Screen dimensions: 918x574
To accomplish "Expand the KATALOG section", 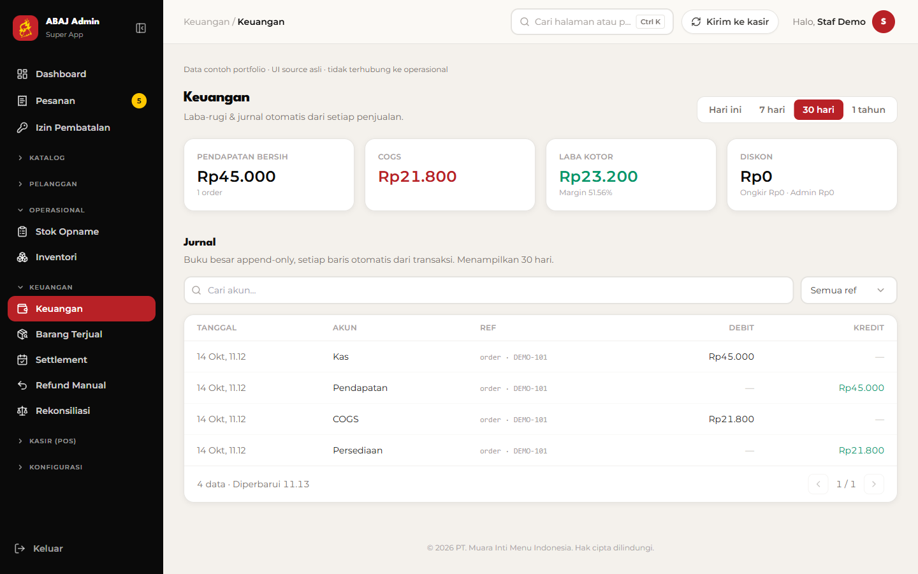I will pos(82,158).
